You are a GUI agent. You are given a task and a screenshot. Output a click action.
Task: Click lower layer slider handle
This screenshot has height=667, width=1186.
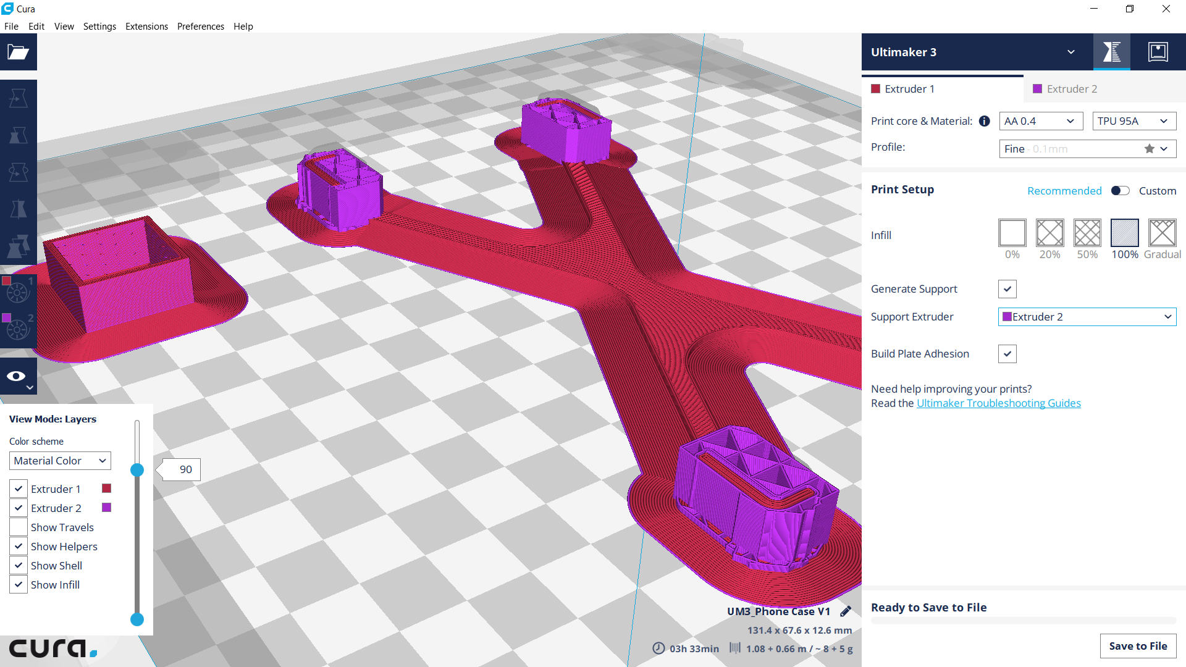(137, 619)
